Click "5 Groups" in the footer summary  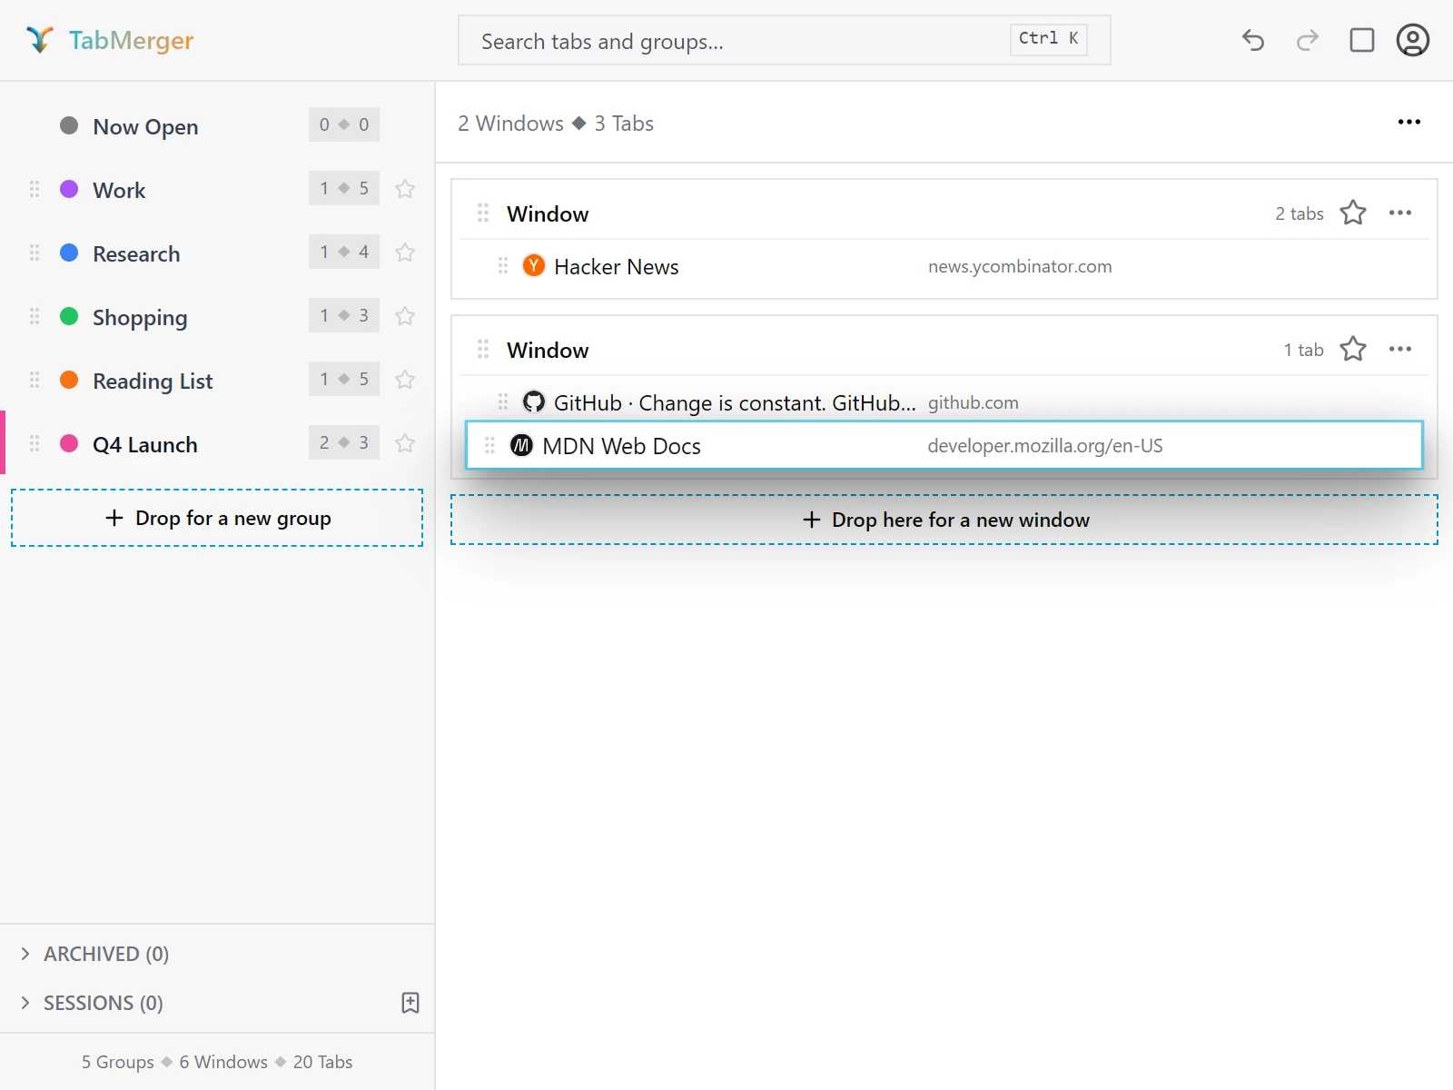(x=118, y=1062)
